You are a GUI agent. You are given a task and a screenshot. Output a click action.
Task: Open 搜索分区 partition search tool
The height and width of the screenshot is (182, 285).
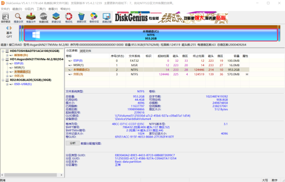click(x=18, y=18)
